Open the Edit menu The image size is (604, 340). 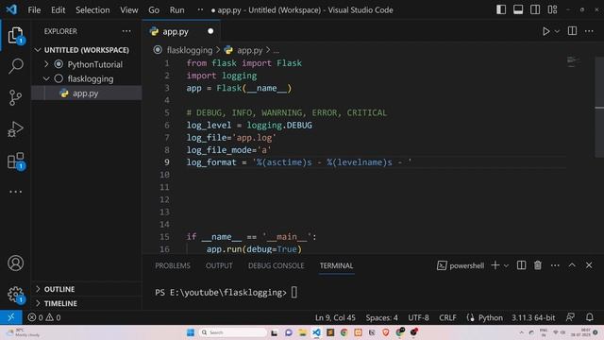[59, 10]
